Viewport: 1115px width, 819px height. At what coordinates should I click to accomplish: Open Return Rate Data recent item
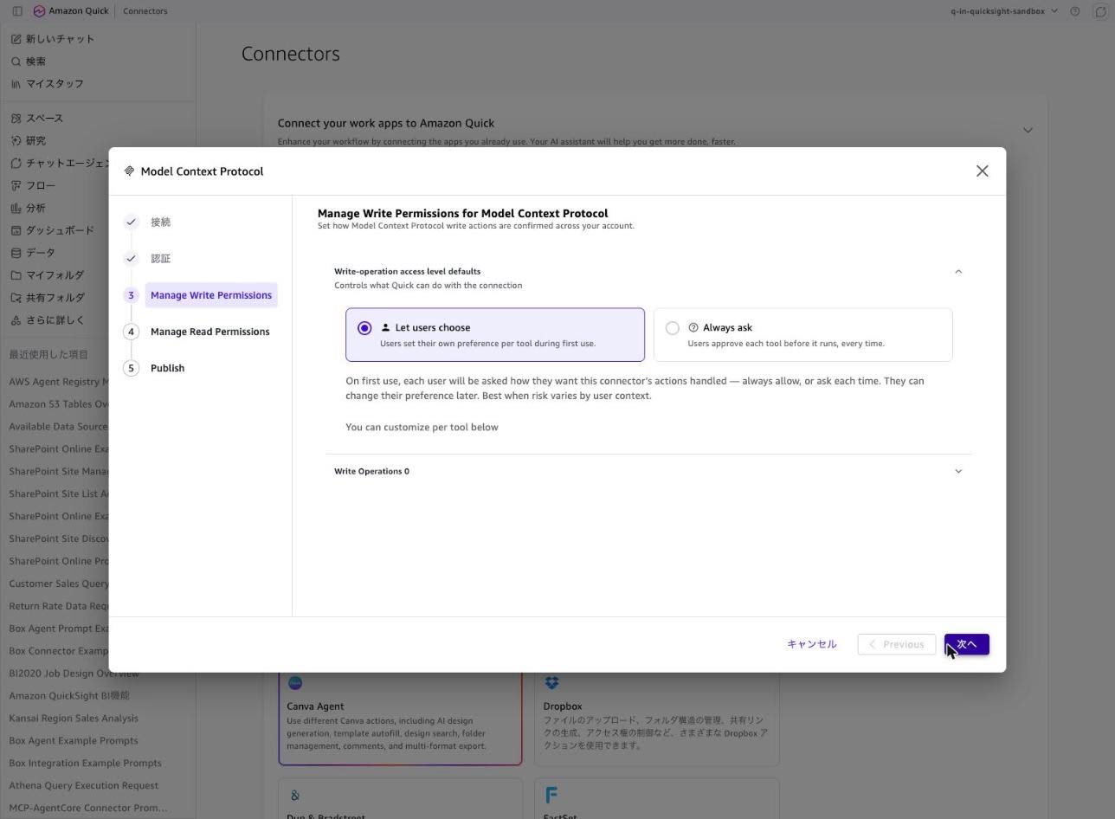(59, 606)
